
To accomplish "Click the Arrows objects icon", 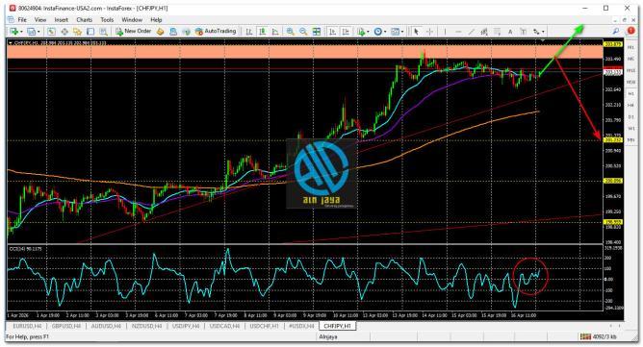I will (536, 32).
